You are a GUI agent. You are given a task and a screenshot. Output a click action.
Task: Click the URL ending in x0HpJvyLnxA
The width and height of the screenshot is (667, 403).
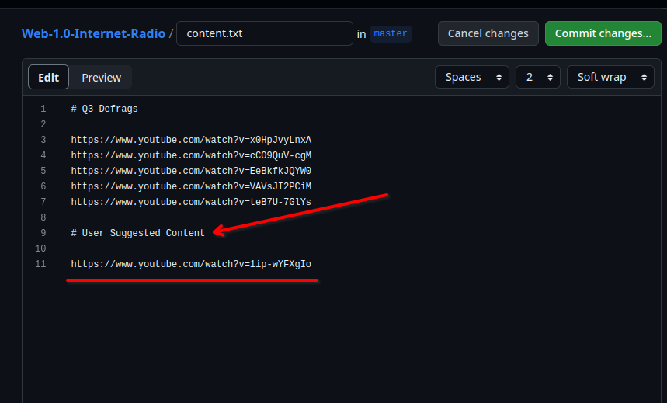pos(191,140)
